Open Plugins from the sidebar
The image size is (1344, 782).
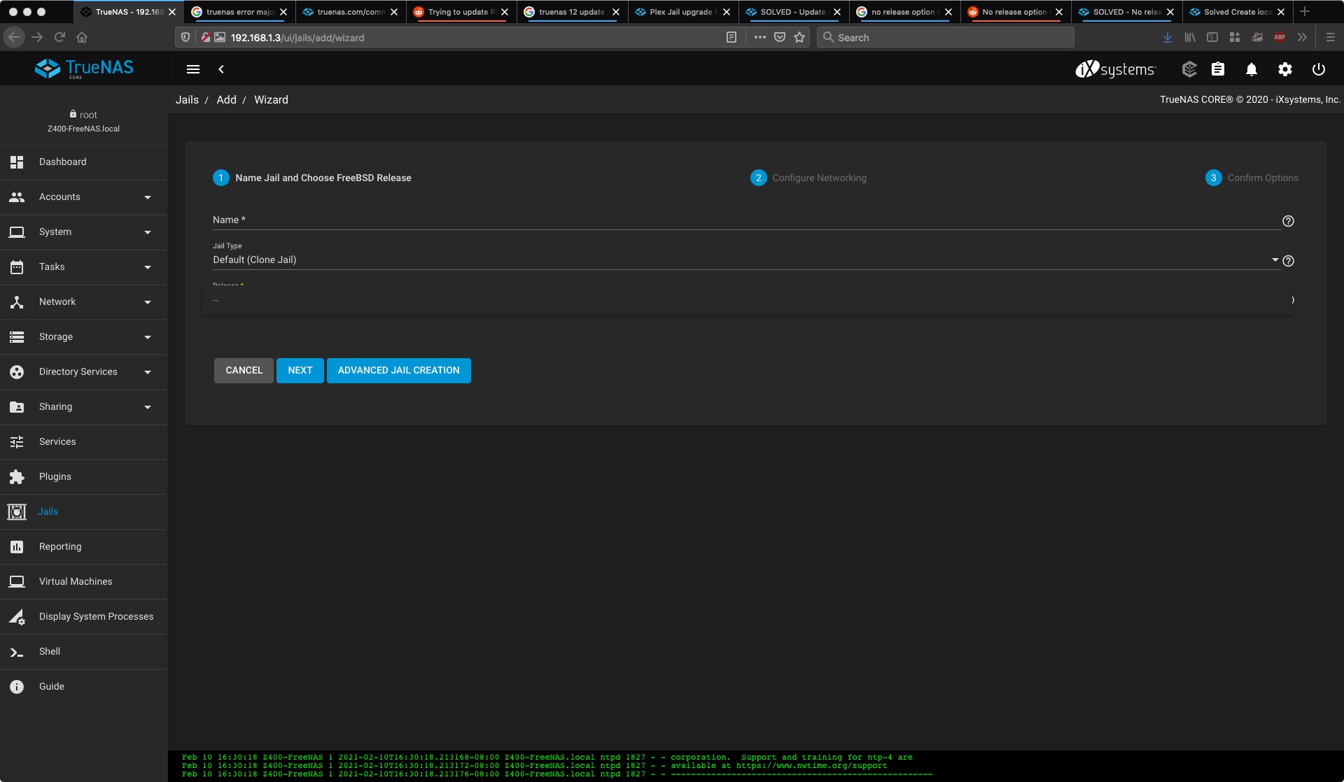coord(55,477)
